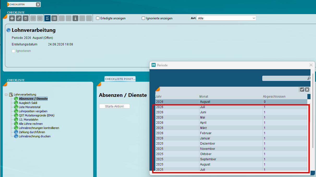Image resolution: width=316 pixels, height=177 pixels.
Task: Click green status icon of Alle Löhne rechnen
Action: (x=16, y=124)
